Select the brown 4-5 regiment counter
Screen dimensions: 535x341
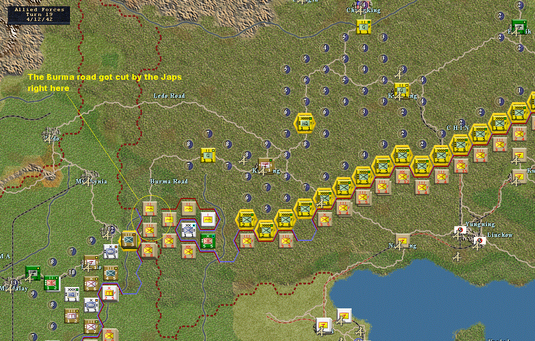(x=110, y=273)
